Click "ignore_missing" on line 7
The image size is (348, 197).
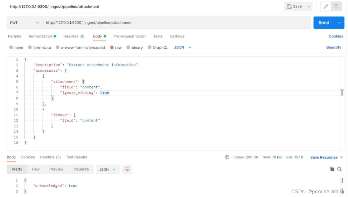click(x=78, y=93)
